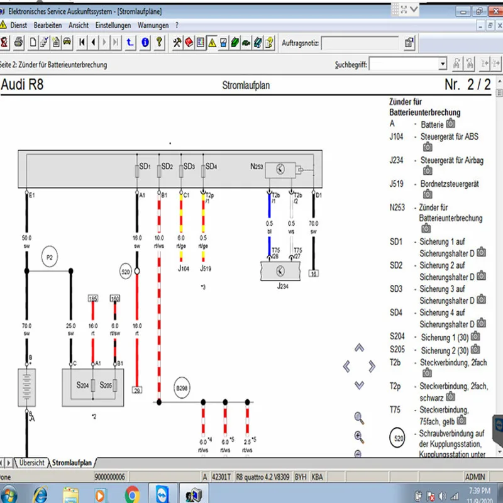Open camera image next to J104 Steuergerät für ABS
The height and width of the screenshot is (503, 503).
428,147
